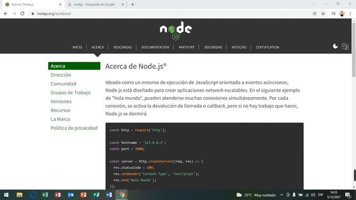Open the notification center icon
The image size is (356, 200).
tap(348, 195)
